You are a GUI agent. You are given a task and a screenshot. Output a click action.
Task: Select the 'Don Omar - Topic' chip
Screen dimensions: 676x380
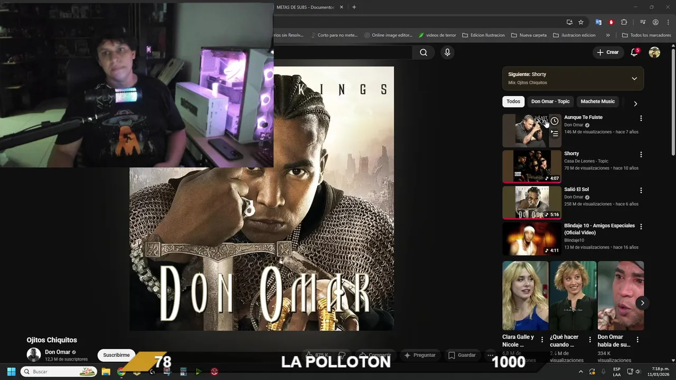tap(550, 101)
